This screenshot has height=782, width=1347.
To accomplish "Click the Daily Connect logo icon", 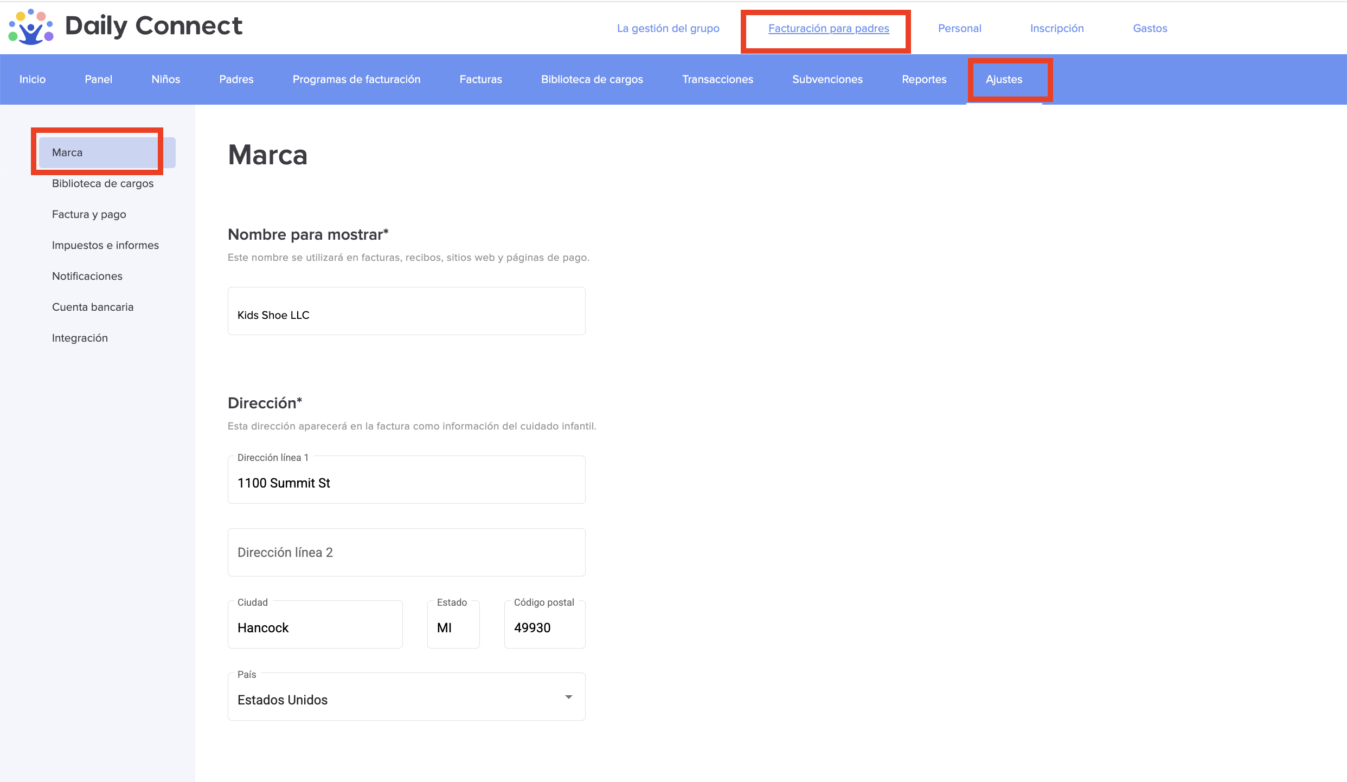I will (31, 27).
